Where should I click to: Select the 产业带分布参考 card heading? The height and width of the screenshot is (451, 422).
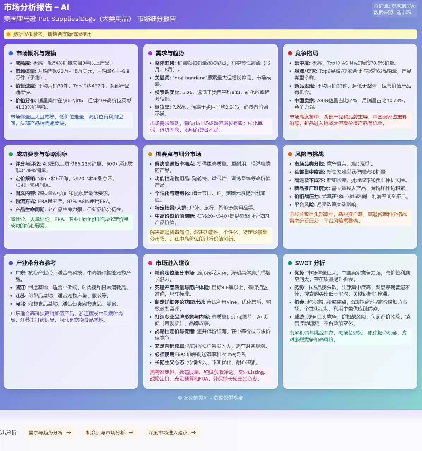(x=36, y=263)
